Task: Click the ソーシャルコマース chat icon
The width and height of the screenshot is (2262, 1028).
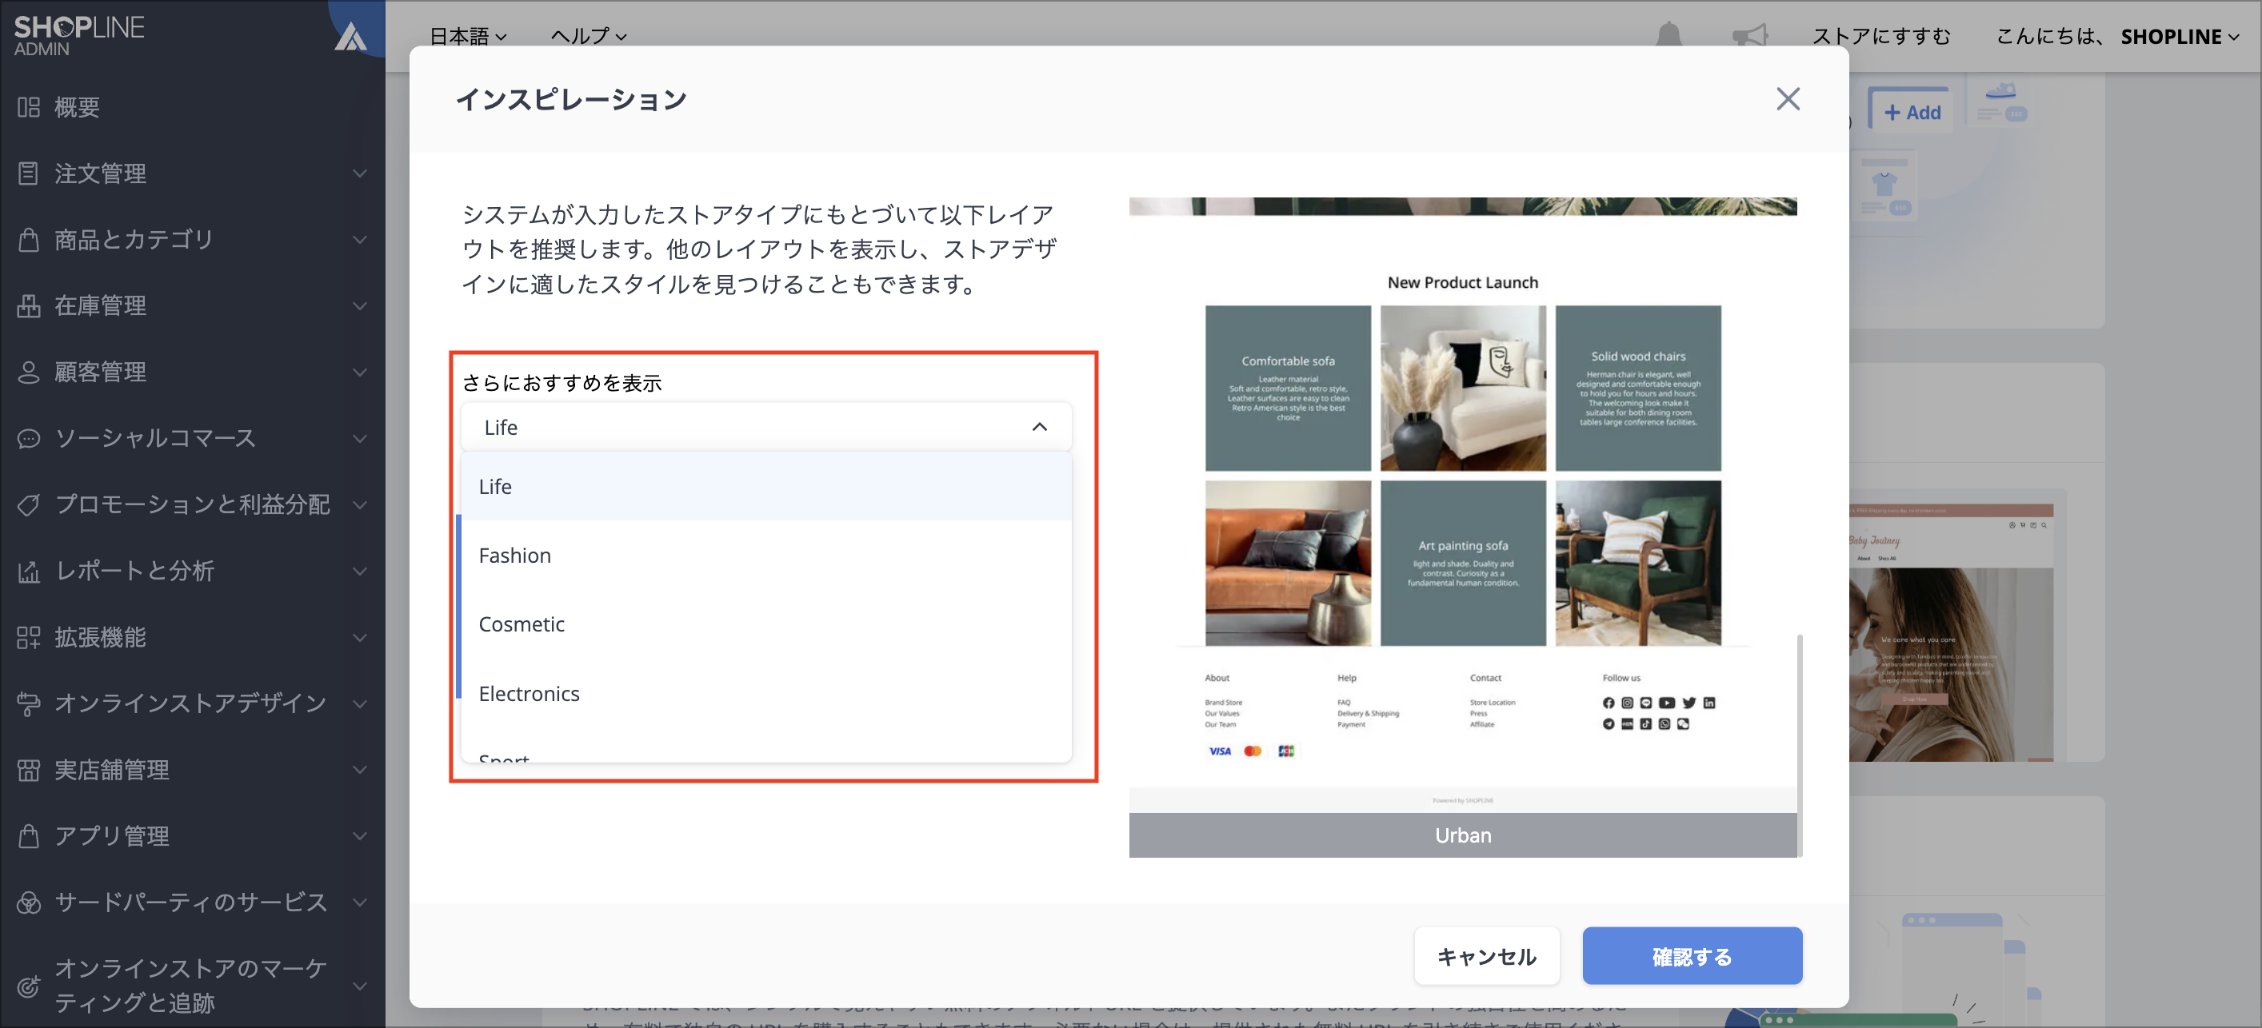Action: [28, 438]
